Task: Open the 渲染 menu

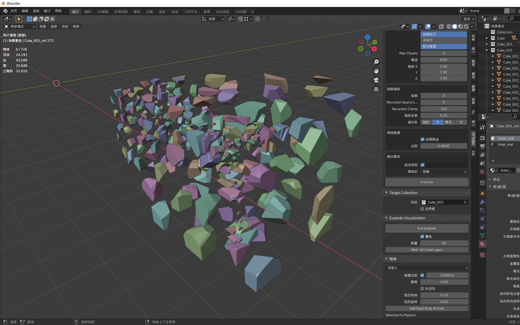Action: coord(36,11)
